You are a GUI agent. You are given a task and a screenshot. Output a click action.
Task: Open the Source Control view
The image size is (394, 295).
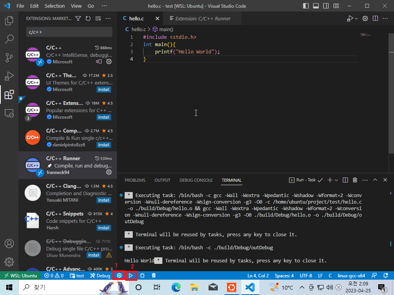(x=9, y=58)
